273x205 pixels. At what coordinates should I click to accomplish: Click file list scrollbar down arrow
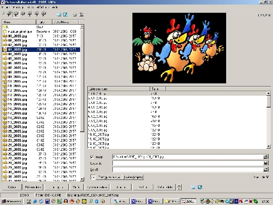pyautogui.click(x=82, y=179)
